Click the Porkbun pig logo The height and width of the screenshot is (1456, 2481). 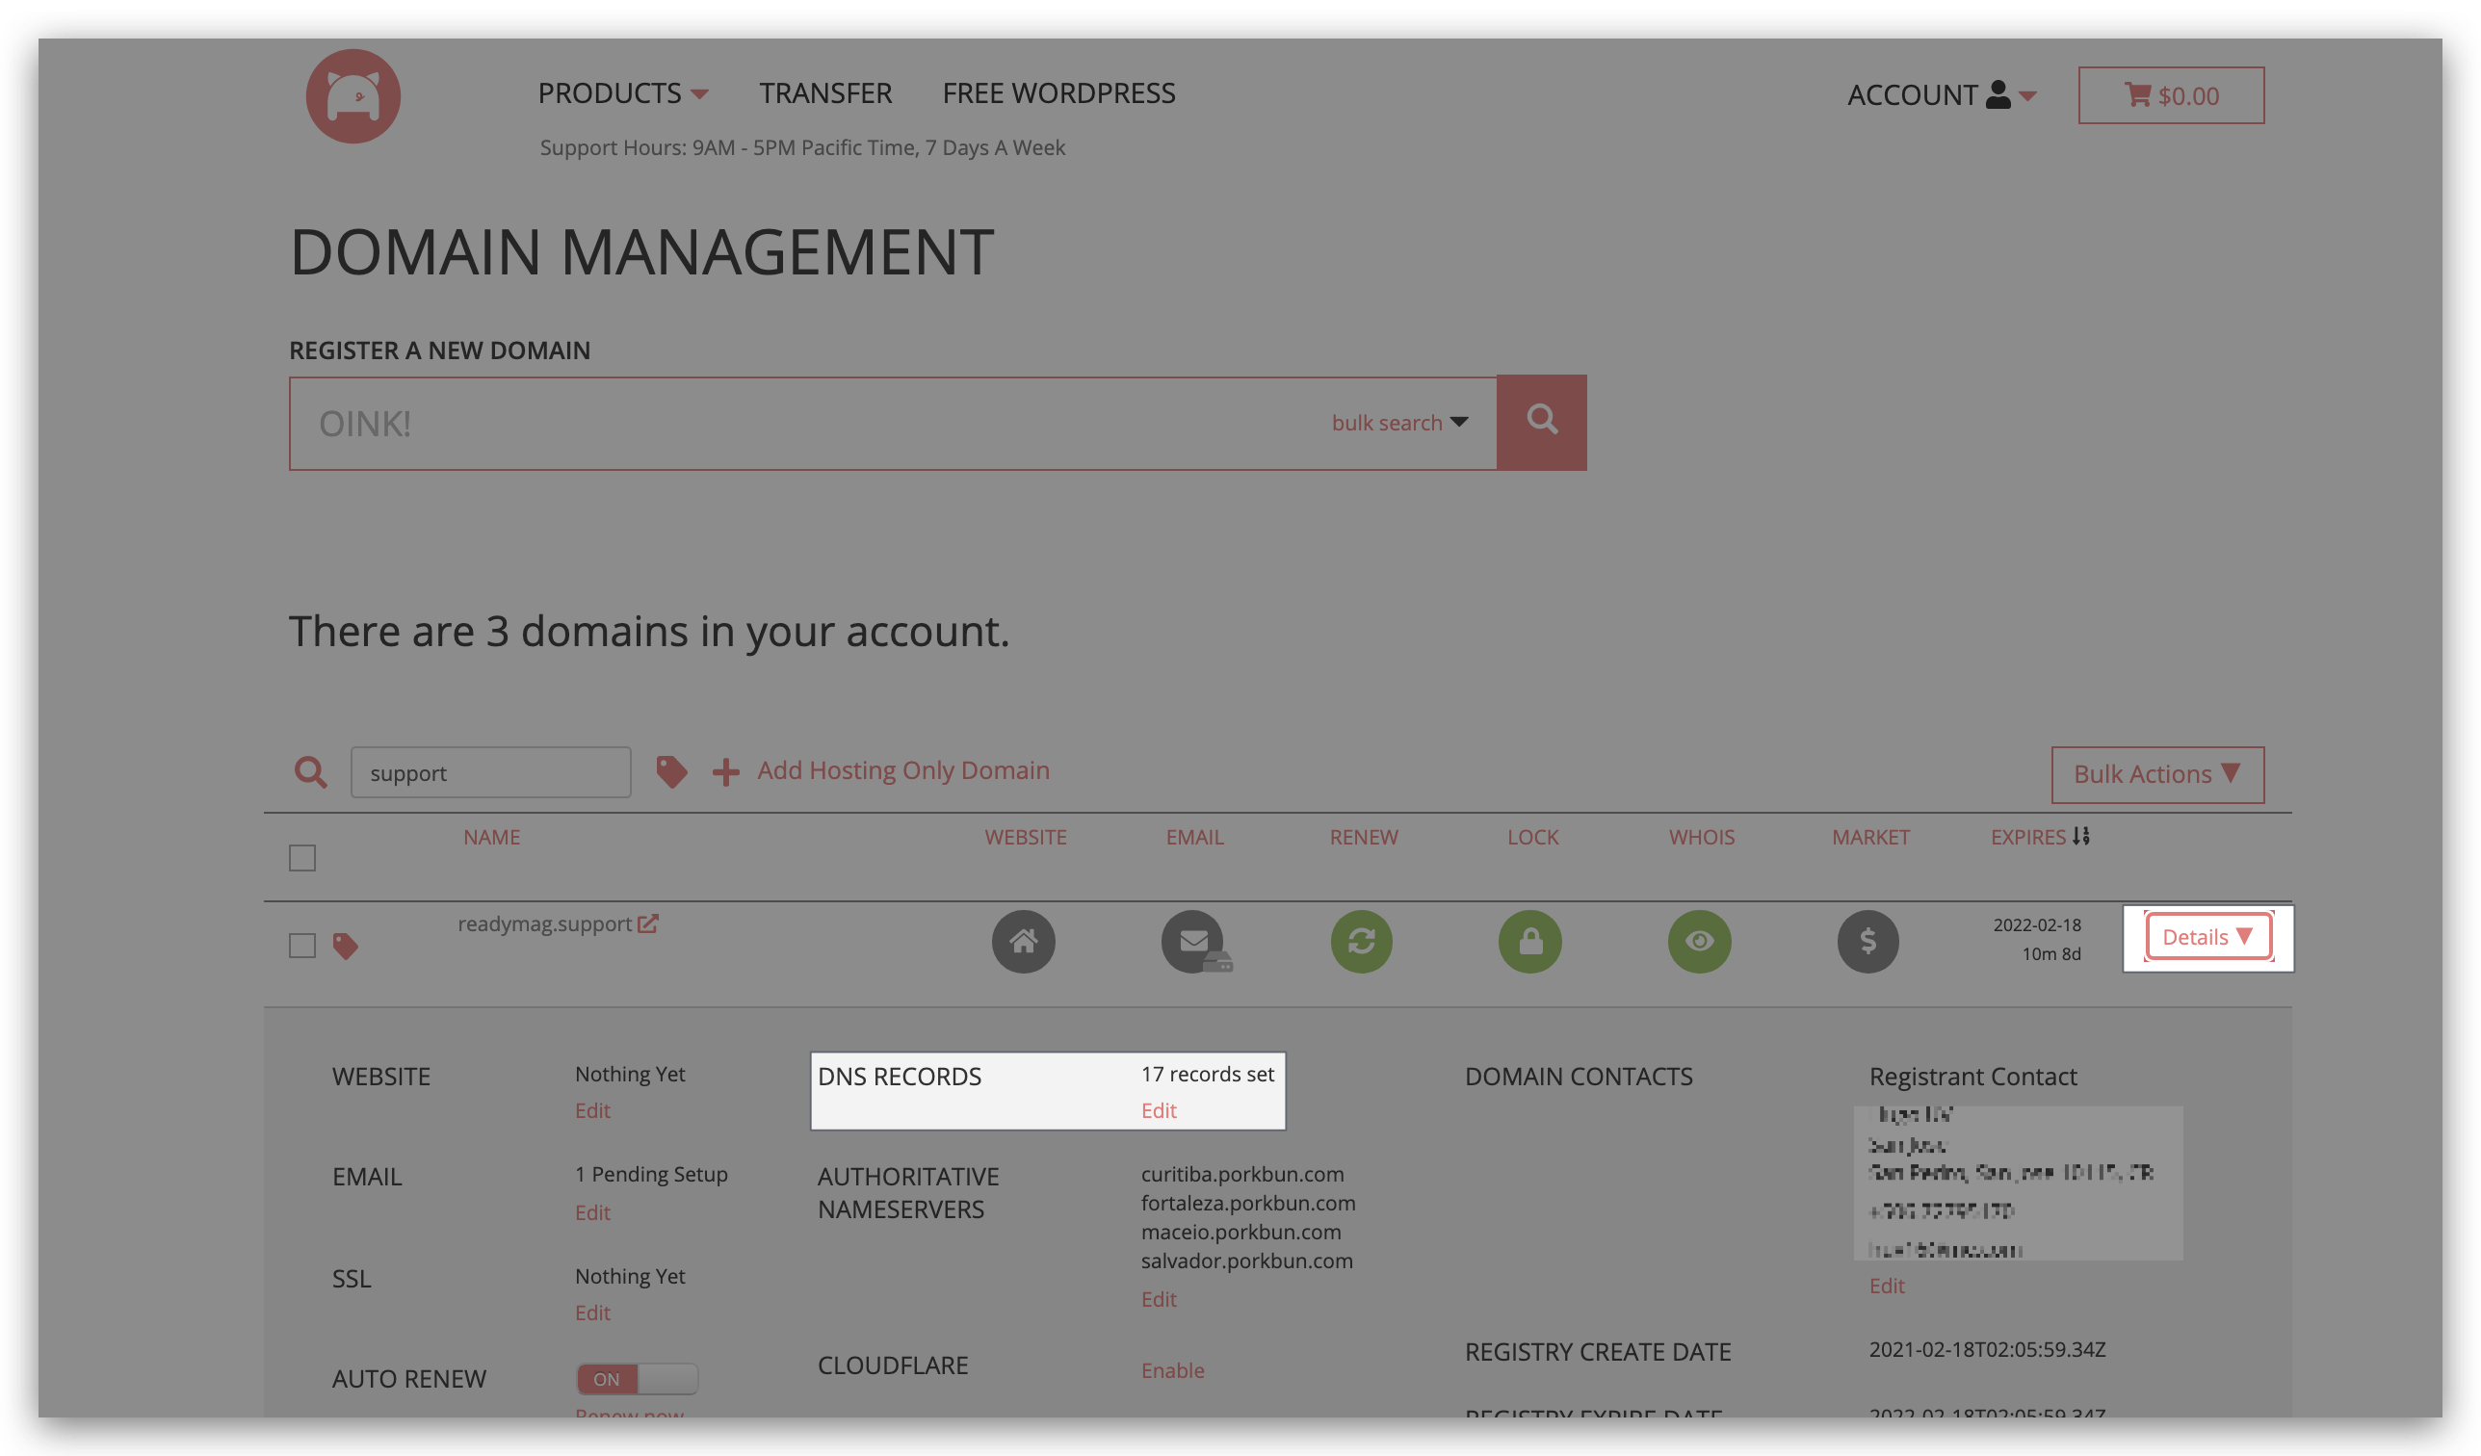tap(353, 95)
